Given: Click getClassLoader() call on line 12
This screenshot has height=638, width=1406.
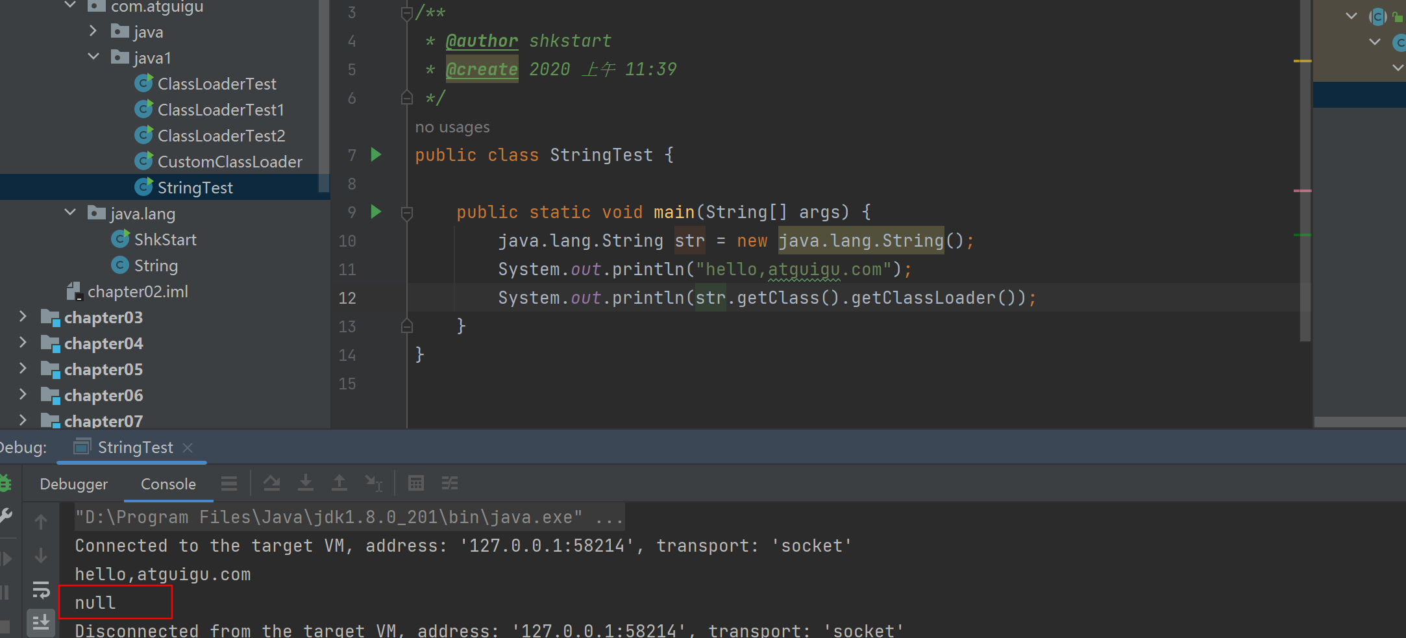Looking at the screenshot, I should click(933, 298).
